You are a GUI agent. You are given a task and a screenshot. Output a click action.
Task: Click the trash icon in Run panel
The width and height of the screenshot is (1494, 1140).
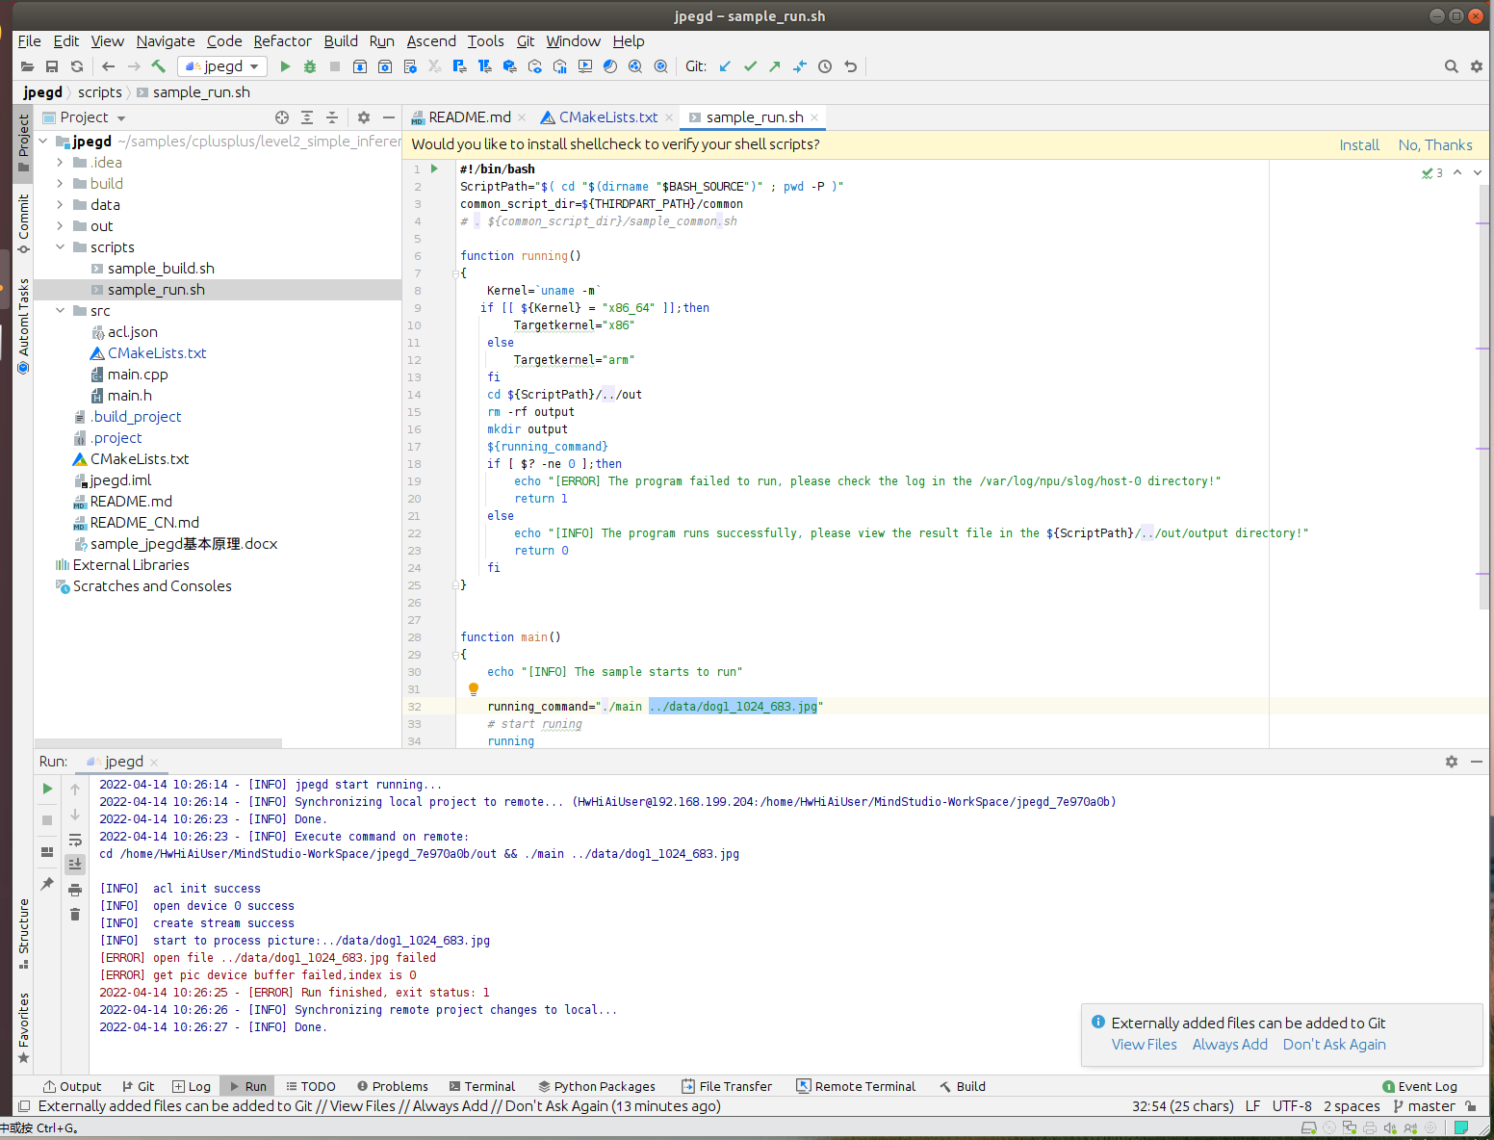click(x=75, y=914)
